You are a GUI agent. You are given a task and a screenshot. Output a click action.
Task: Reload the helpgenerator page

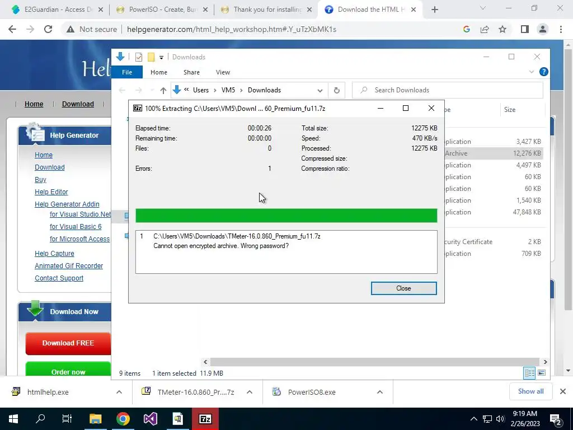coord(48,29)
